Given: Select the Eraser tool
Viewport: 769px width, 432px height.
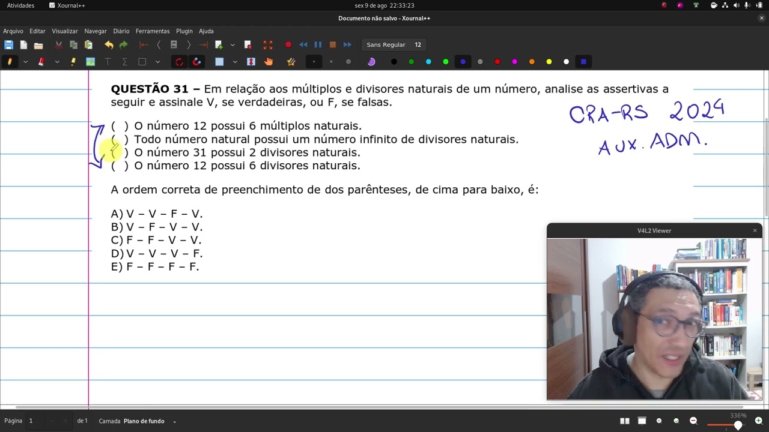Looking at the screenshot, I should click(41, 62).
